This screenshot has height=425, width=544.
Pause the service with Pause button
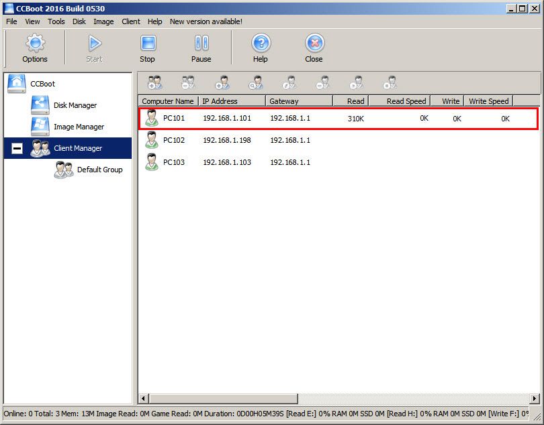(x=201, y=48)
